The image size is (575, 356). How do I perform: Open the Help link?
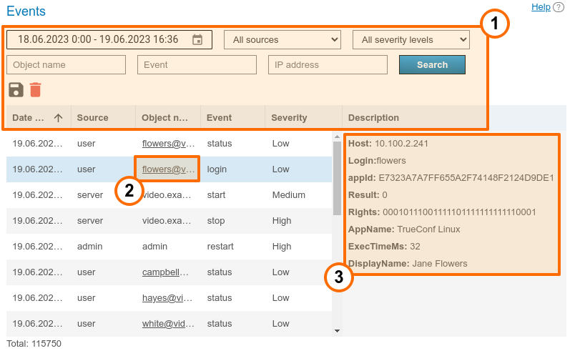[x=541, y=7]
